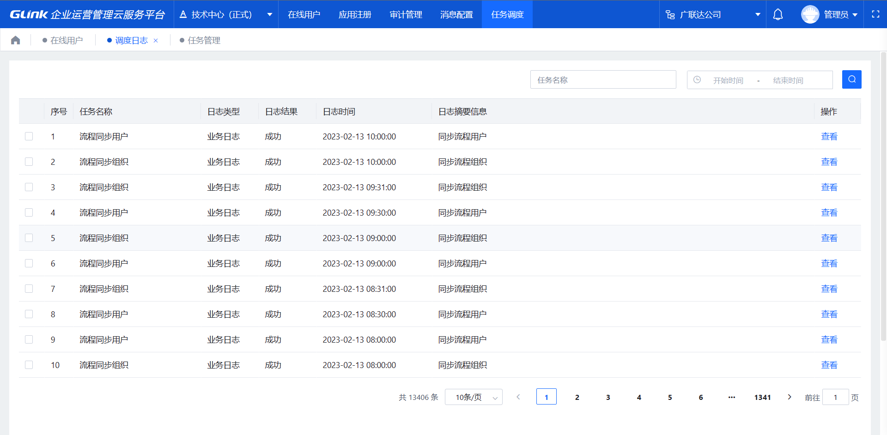Select row 3 checkbox
The height and width of the screenshot is (435, 887).
(x=29, y=187)
